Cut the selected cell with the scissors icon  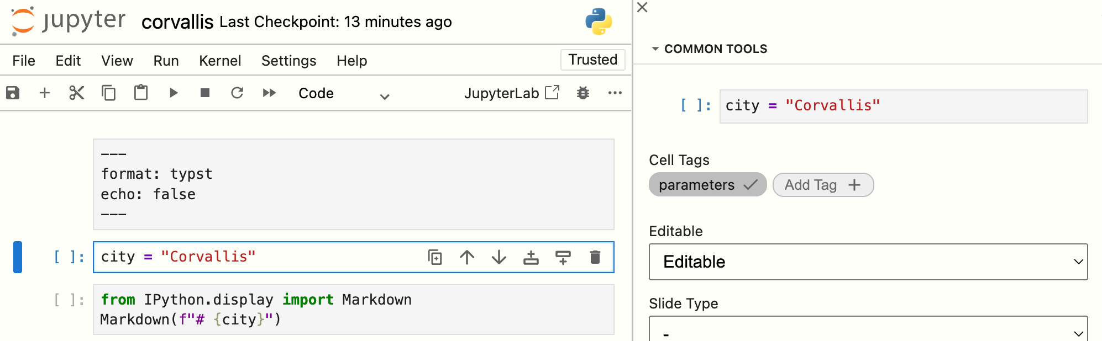(76, 93)
